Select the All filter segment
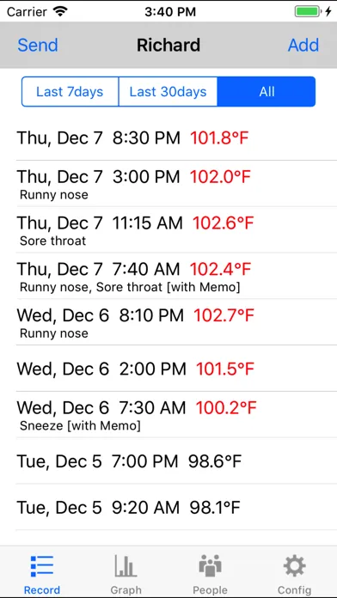Viewport: 337px width, 598px height. (267, 92)
